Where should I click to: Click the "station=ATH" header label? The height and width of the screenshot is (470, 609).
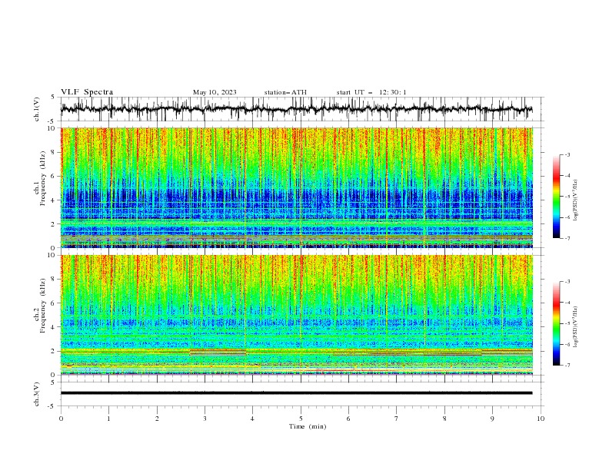click(285, 92)
